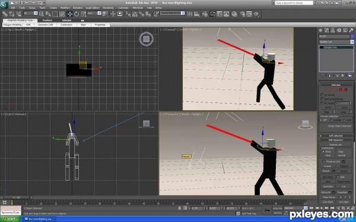
Task: Select the SubObj preview selection radio
Action: coord(332,120)
